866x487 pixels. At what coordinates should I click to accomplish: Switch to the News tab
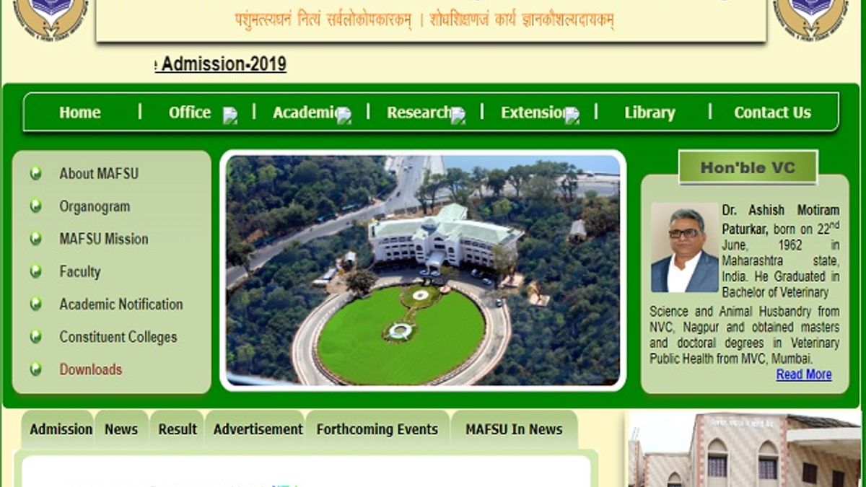click(121, 429)
